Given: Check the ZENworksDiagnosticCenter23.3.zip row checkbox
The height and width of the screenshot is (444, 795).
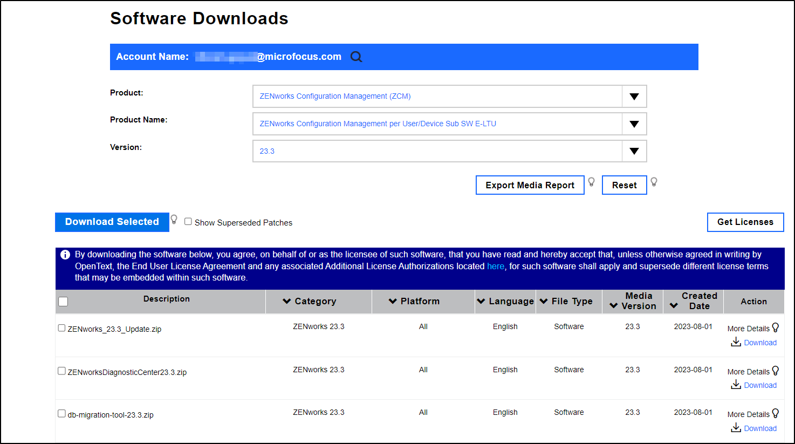Looking at the screenshot, I should point(61,371).
